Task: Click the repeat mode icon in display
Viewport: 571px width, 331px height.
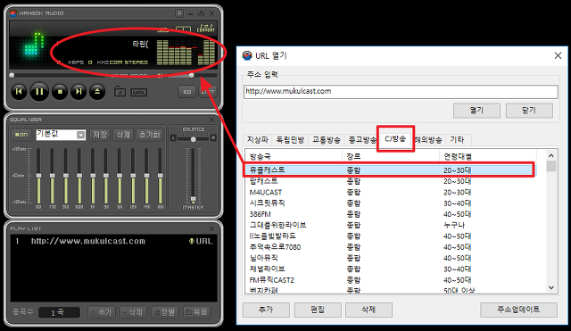Action: 183,29
